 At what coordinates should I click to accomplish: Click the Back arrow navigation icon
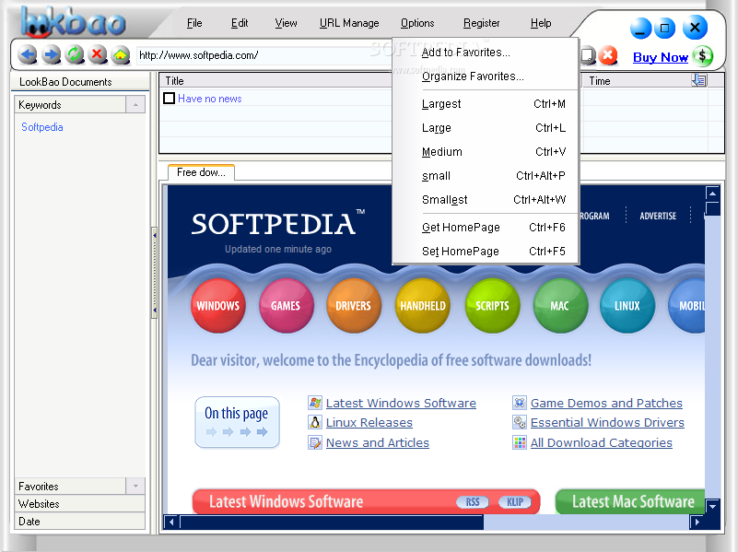(x=28, y=55)
